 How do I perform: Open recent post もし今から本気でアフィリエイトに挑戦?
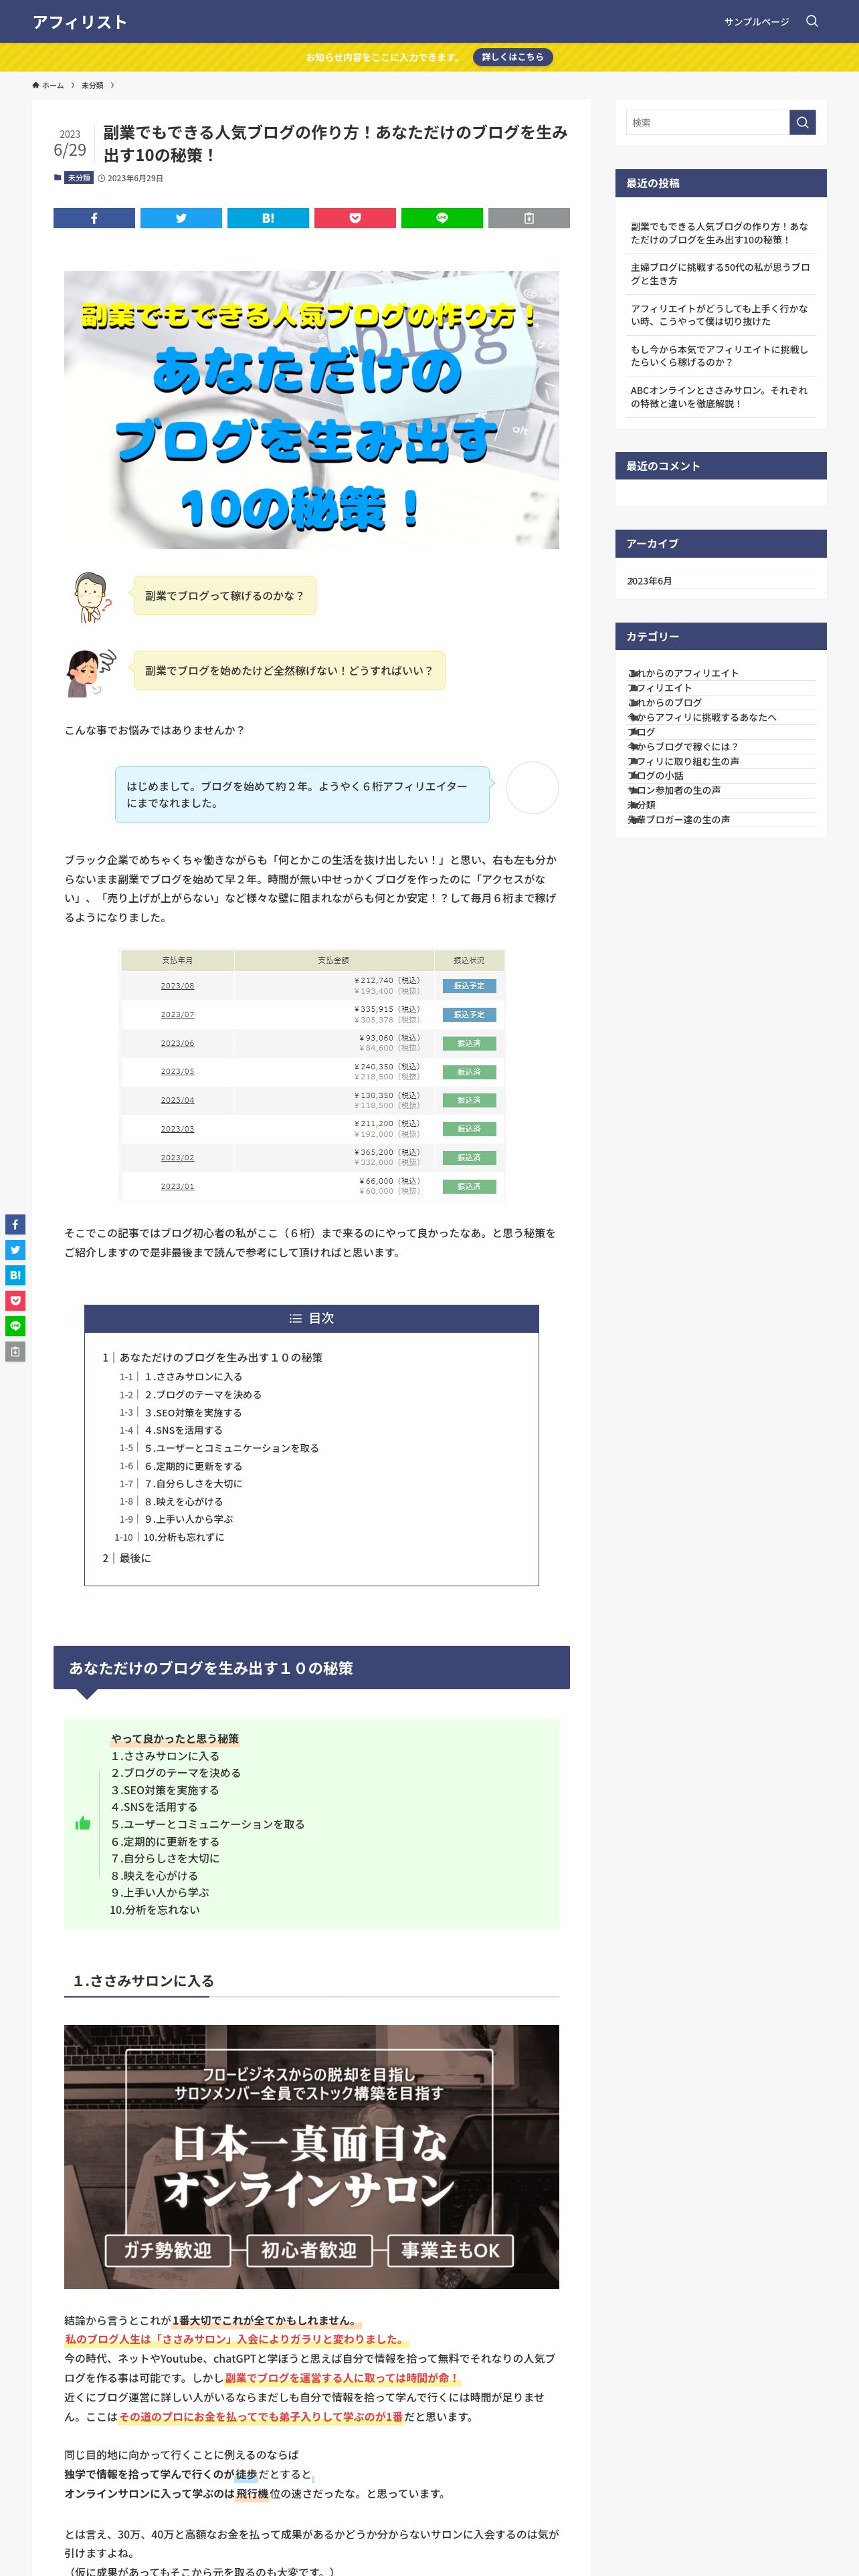coord(720,356)
